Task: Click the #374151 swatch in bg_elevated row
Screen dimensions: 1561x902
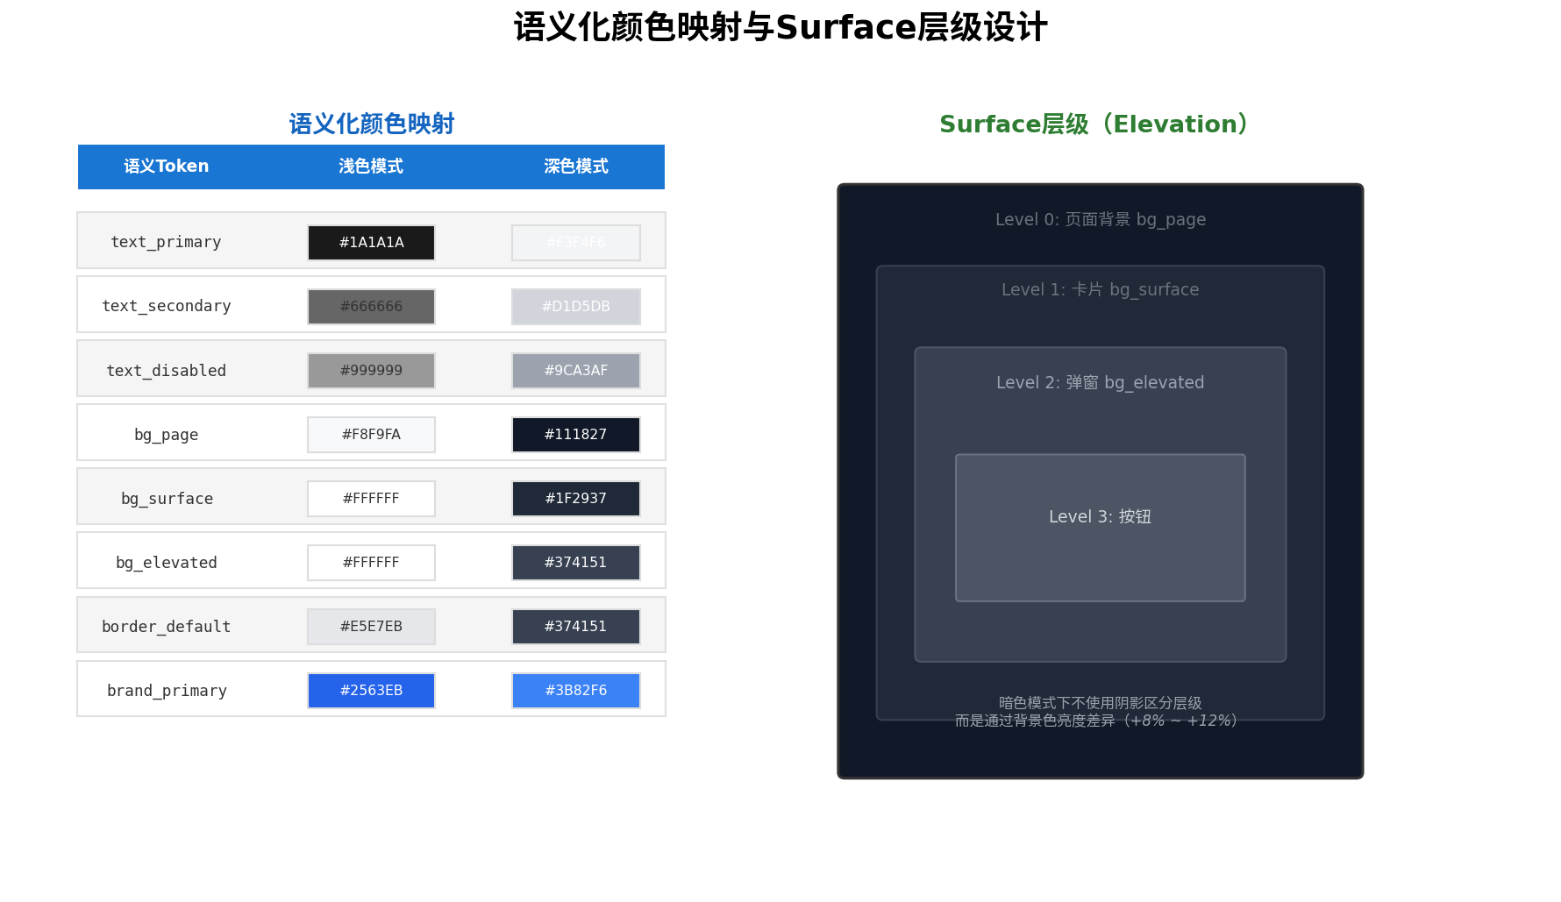Action: pos(576,563)
